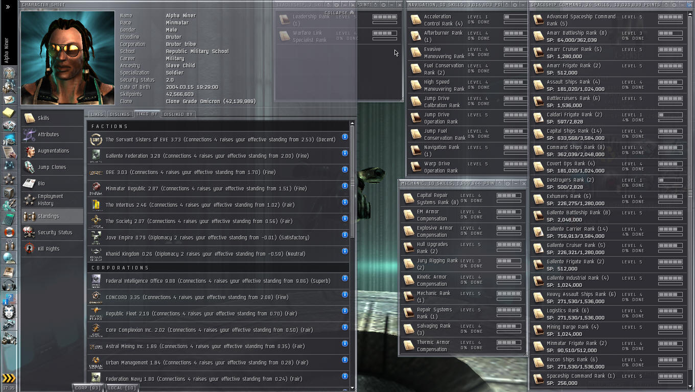Launch the calculator from sidebar
This screenshot has width=695, height=392.
coord(9,219)
